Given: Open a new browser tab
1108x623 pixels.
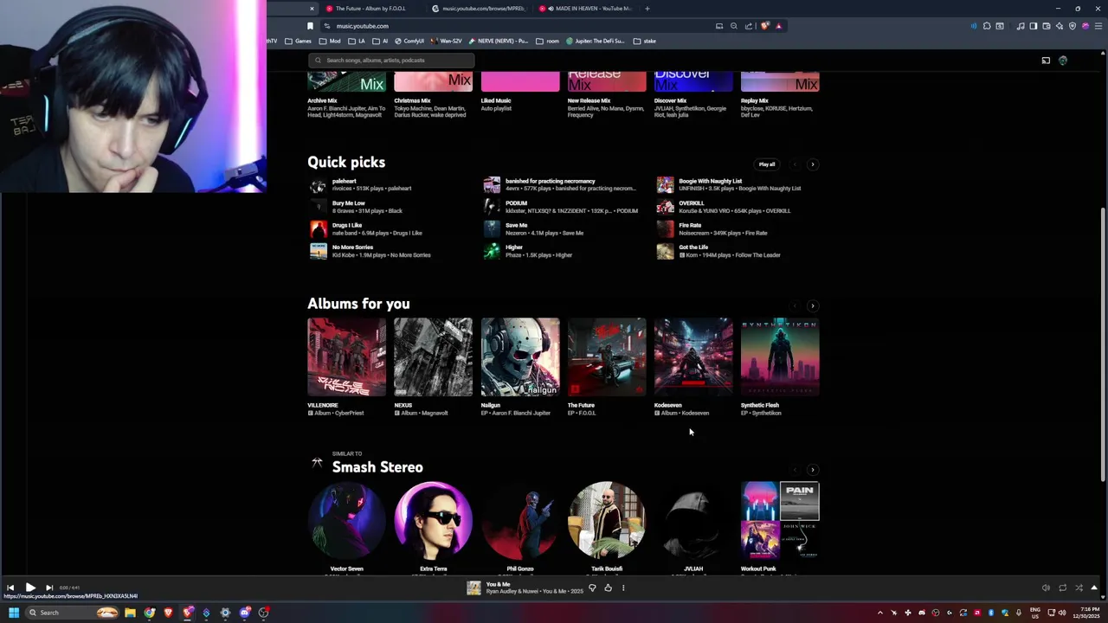Looking at the screenshot, I should click(x=647, y=9).
